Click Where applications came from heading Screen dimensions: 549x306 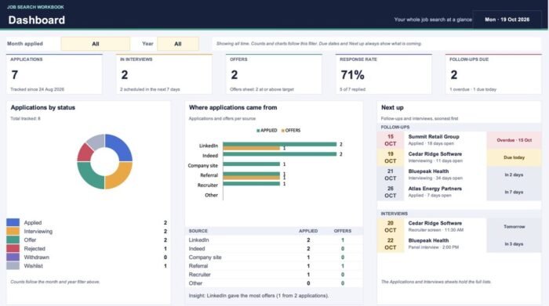click(x=233, y=107)
